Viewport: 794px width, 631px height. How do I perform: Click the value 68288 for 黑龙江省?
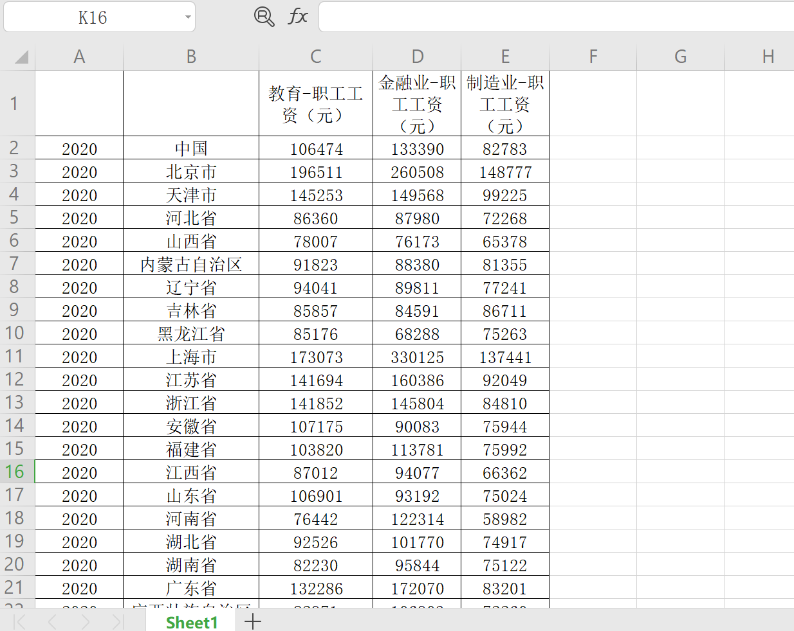(417, 333)
